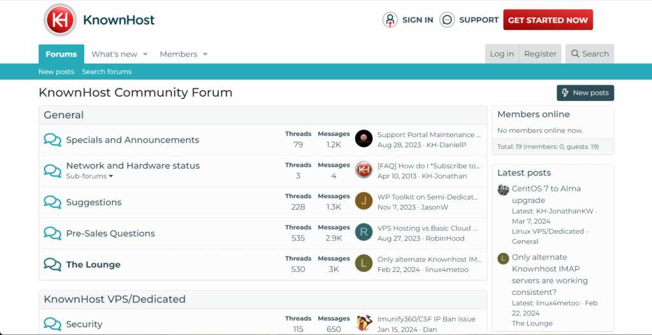Click the Log in button
Image resolution: width=652 pixels, height=335 pixels.
click(x=502, y=53)
